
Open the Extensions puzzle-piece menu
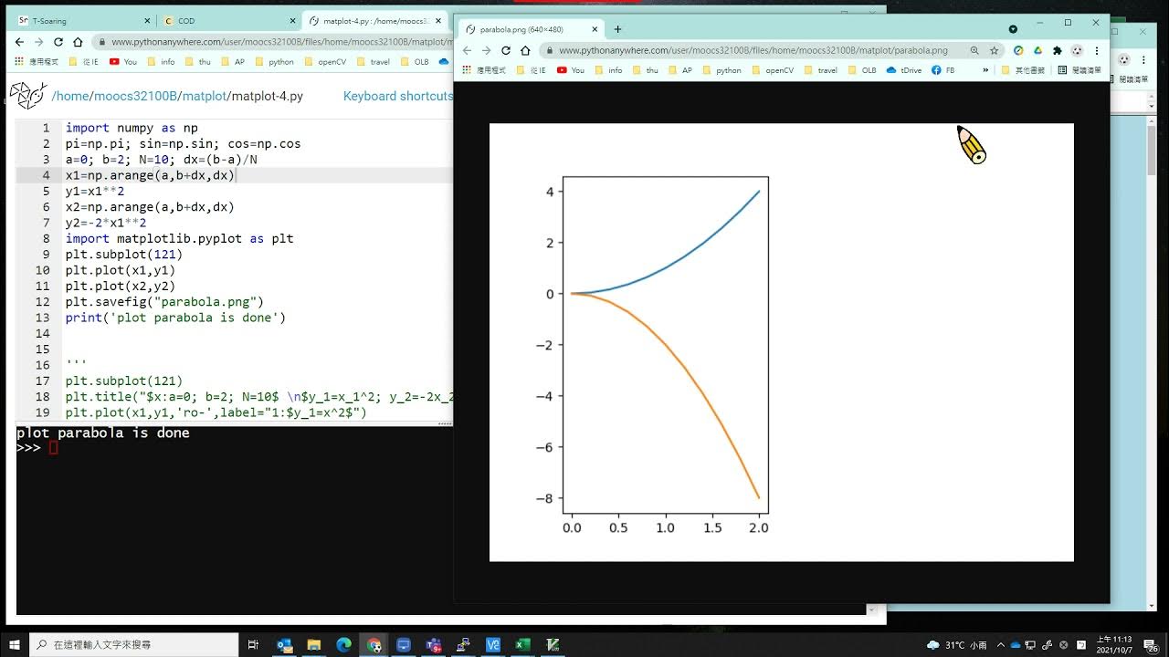pyautogui.click(x=1058, y=51)
